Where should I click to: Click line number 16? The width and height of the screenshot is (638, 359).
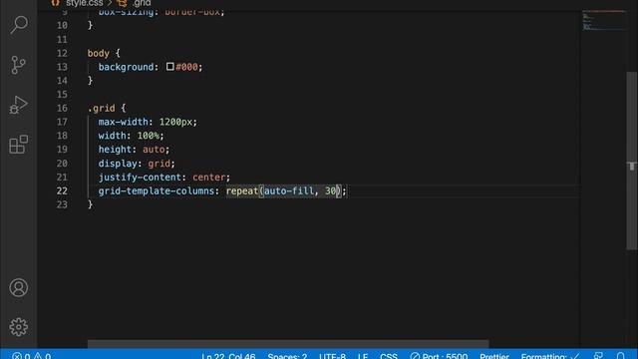(x=62, y=109)
